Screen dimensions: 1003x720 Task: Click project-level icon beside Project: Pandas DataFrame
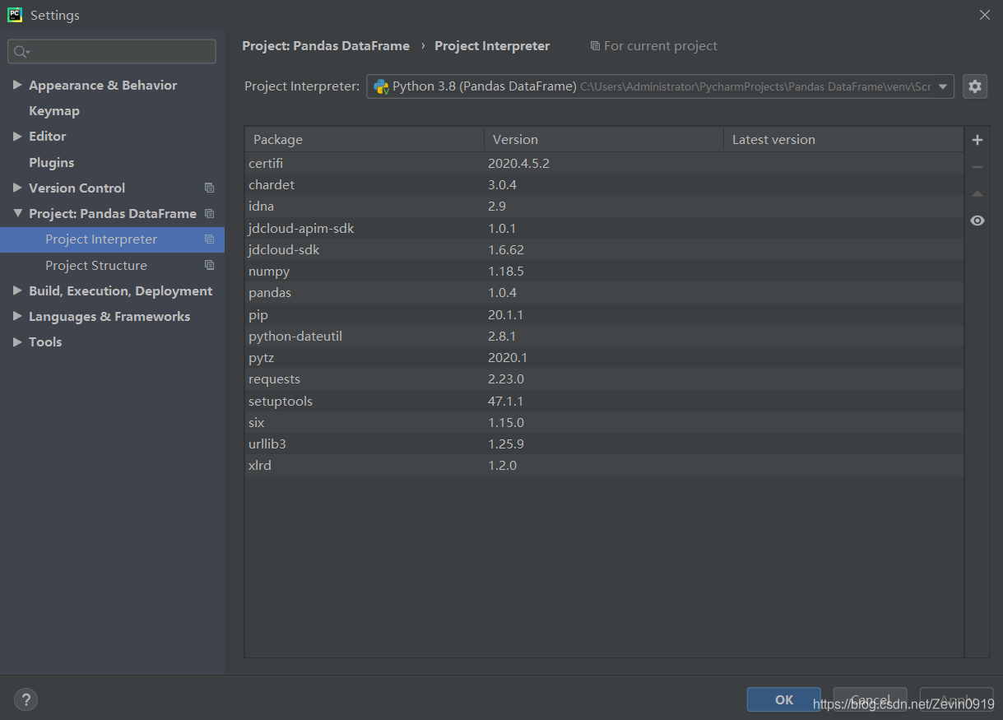(209, 213)
